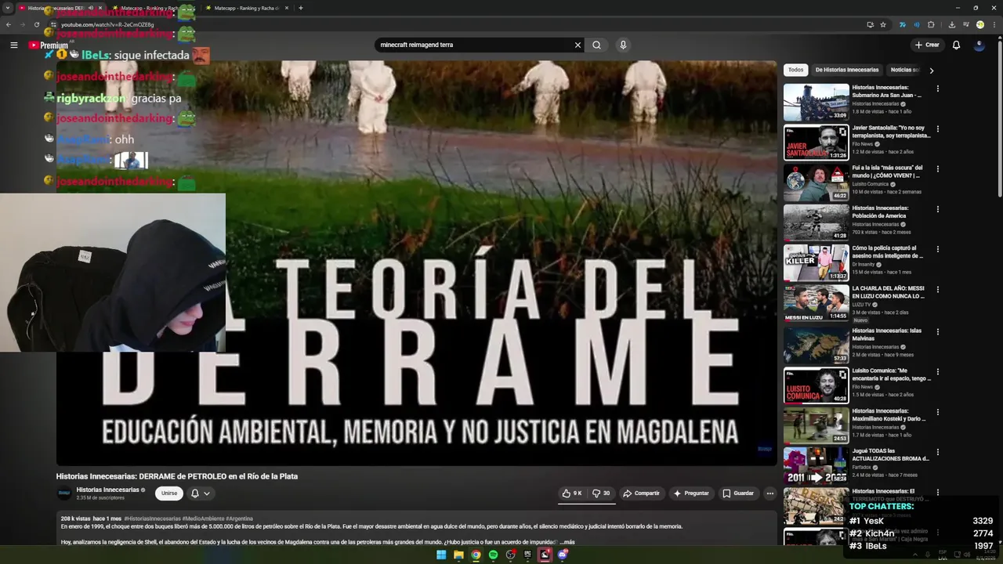The width and height of the screenshot is (1003, 564).
Task: Open Discord from taskbar
Action: tap(562, 555)
